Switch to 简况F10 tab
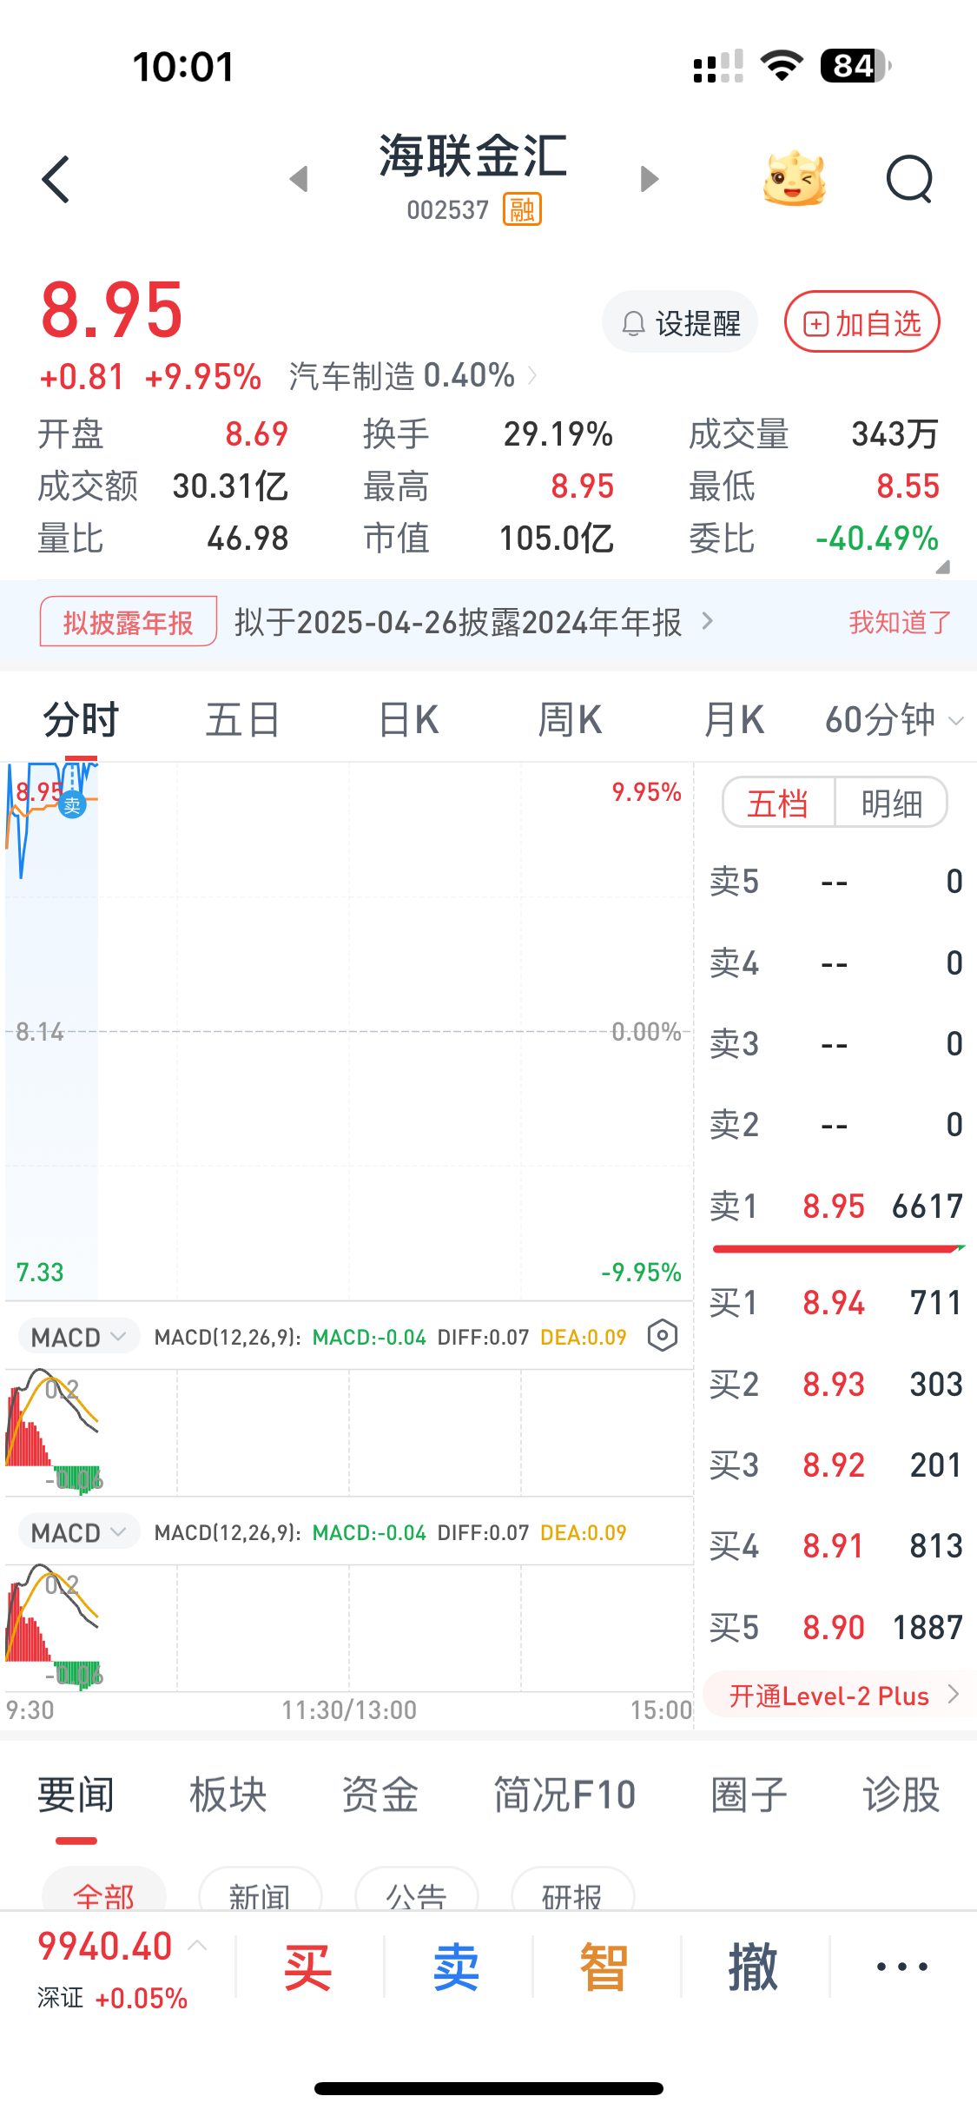Screen dimensions: 977x2116 (x=564, y=1795)
